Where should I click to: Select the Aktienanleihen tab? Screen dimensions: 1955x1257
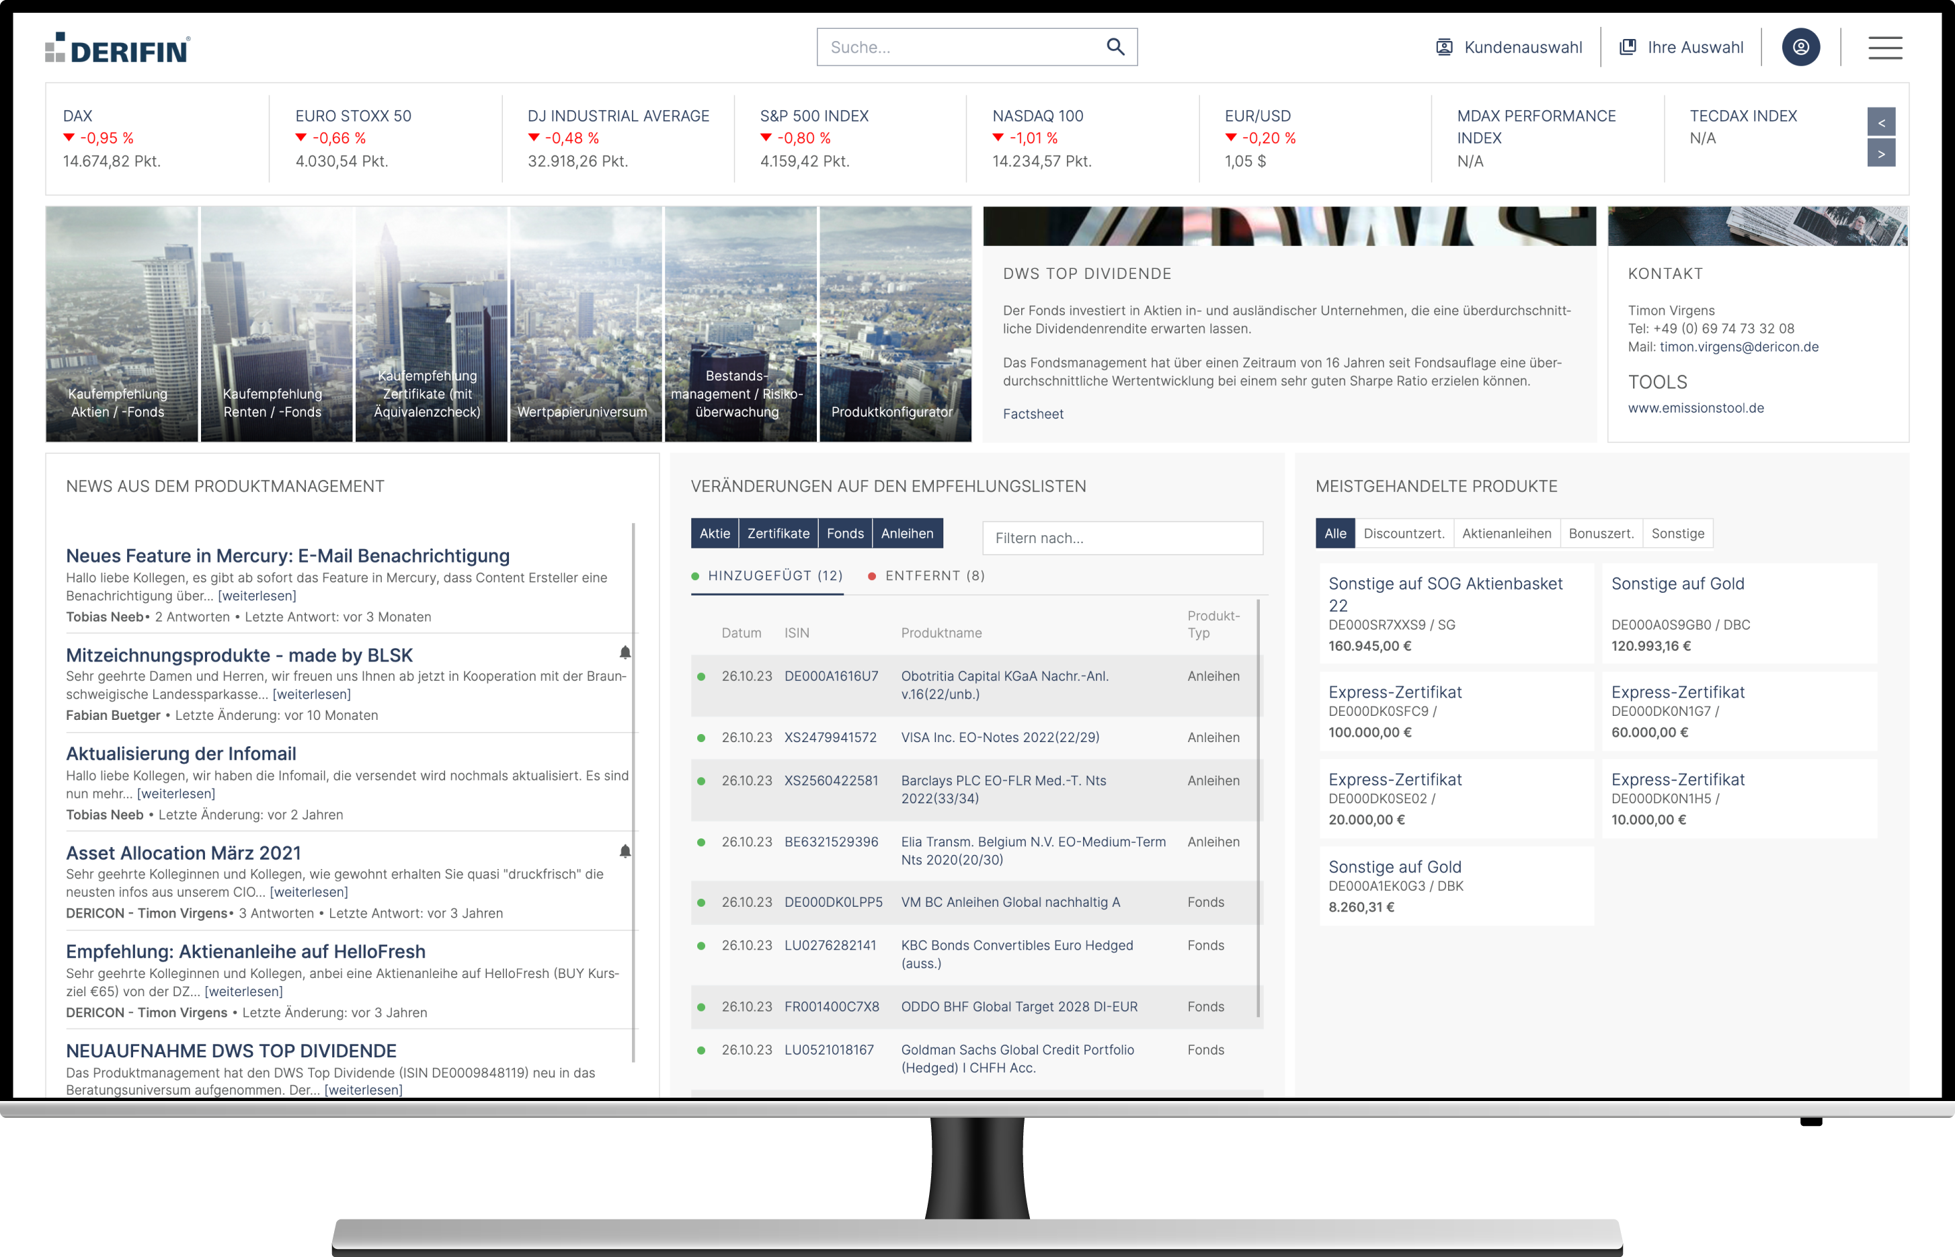1506,533
